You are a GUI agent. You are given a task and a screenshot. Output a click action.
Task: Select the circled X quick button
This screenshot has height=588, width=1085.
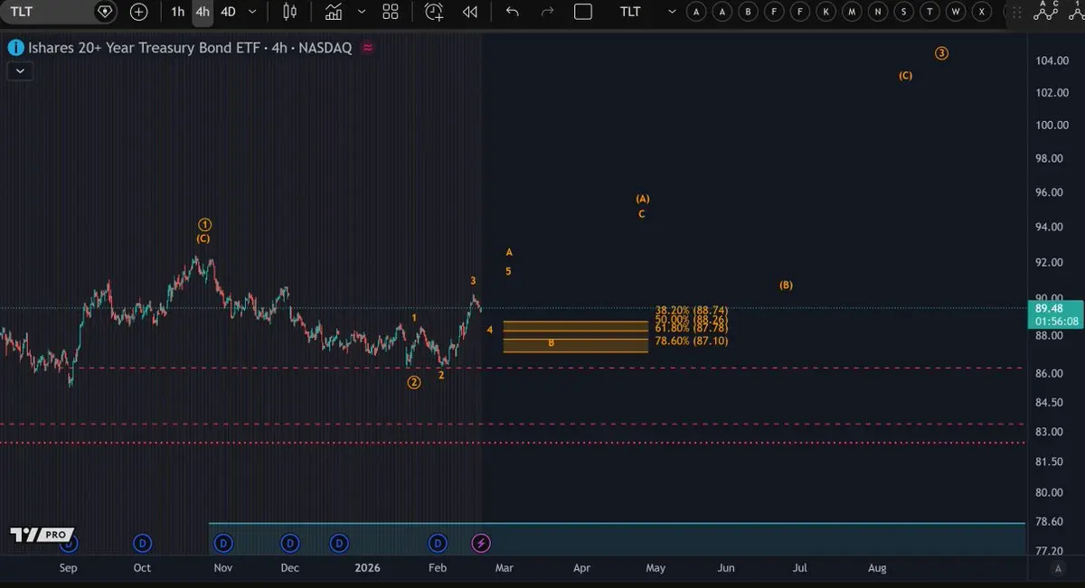[x=983, y=12]
